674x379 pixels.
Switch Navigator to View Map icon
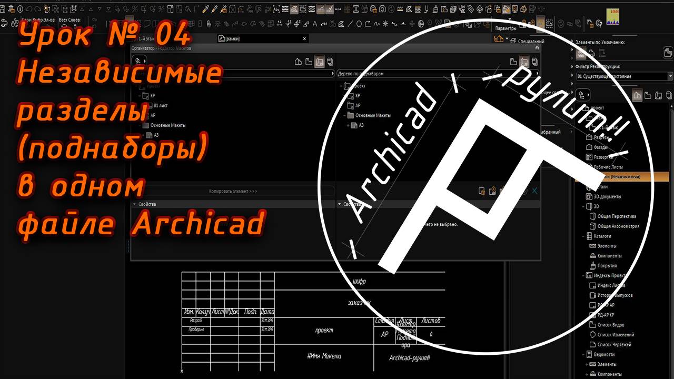(648, 95)
